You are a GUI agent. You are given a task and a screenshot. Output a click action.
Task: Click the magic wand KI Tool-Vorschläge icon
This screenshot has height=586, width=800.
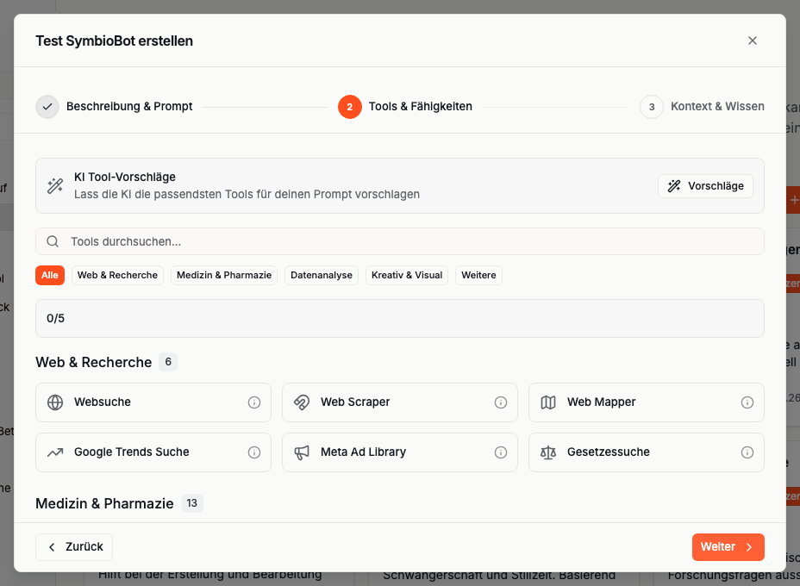[x=55, y=185]
